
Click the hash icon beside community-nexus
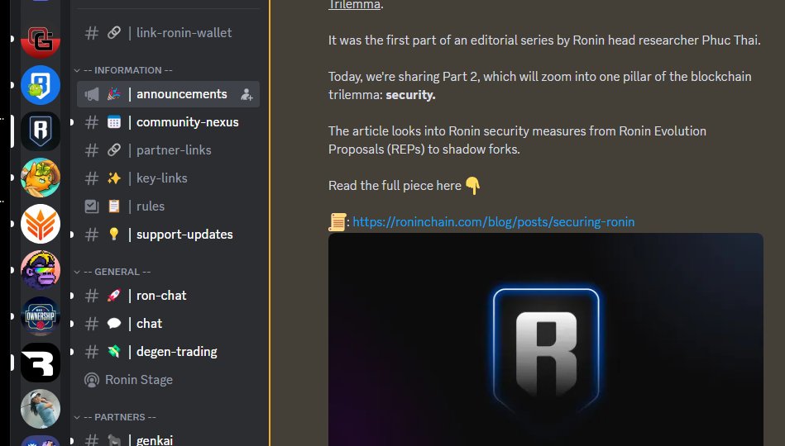(92, 122)
